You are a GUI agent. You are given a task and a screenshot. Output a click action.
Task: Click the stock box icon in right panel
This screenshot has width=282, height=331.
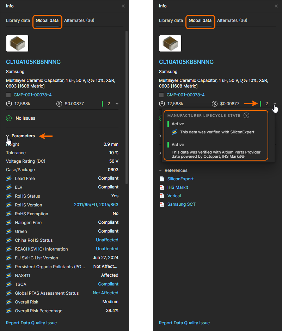point(162,104)
